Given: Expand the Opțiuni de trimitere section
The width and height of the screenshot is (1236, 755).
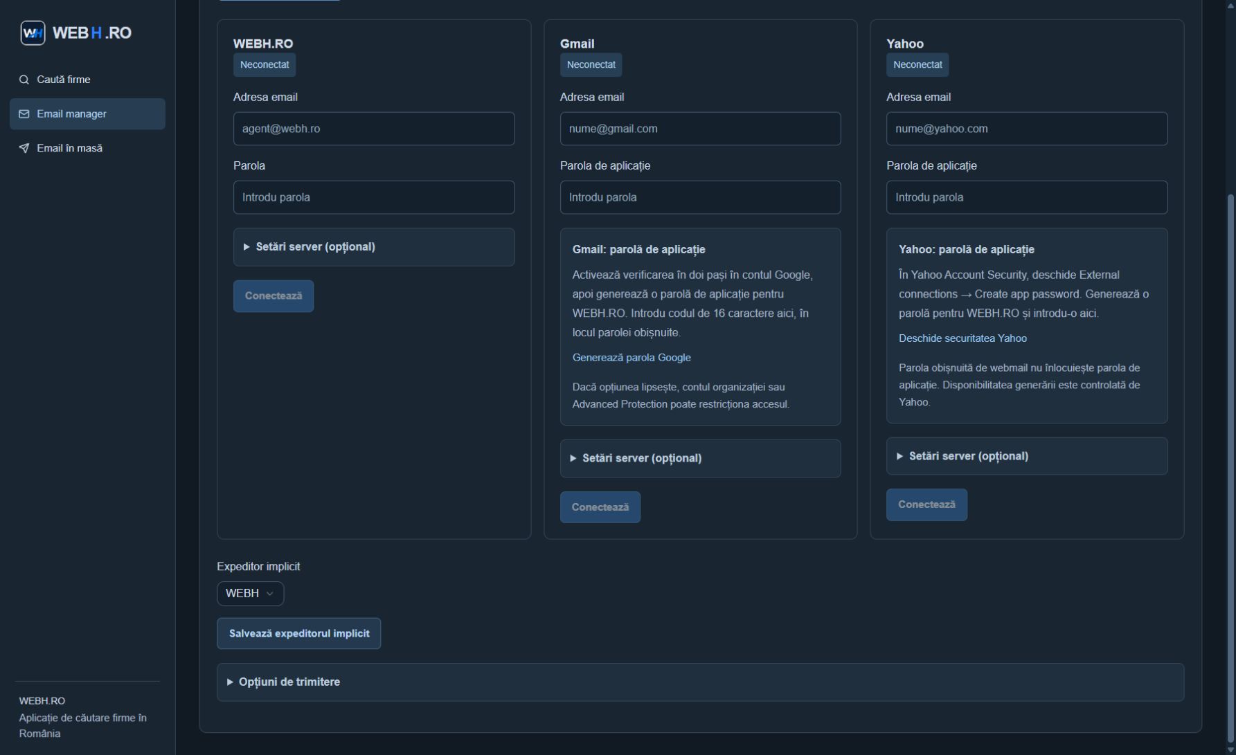Looking at the screenshot, I should pos(700,682).
